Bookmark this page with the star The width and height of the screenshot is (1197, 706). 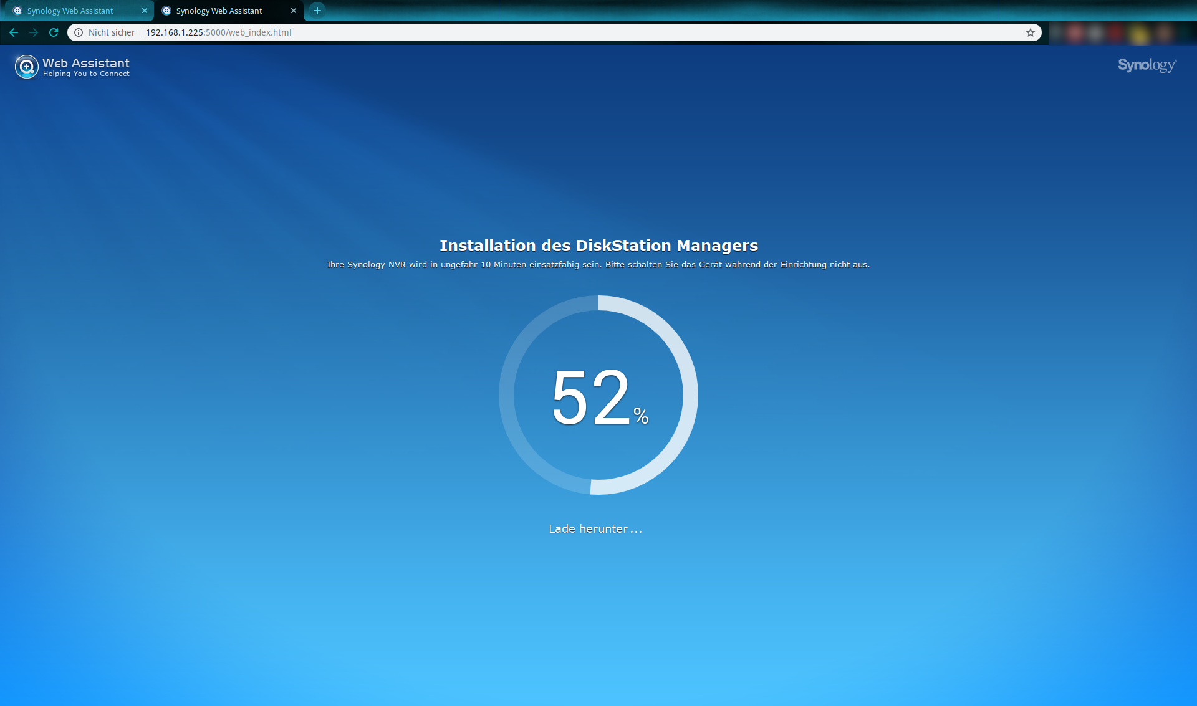pyautogui.click(x=1031, y=32)
